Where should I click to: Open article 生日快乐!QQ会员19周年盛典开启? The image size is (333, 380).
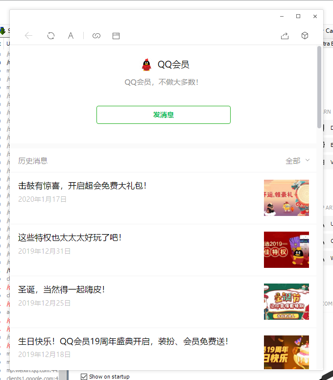coord(123,341)
